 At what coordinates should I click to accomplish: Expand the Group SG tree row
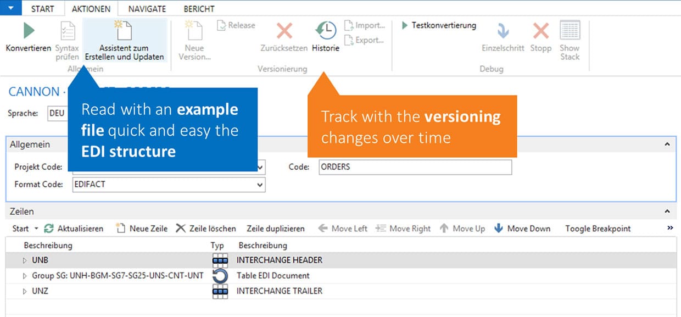pyautogui.click(x=25, y=276)
